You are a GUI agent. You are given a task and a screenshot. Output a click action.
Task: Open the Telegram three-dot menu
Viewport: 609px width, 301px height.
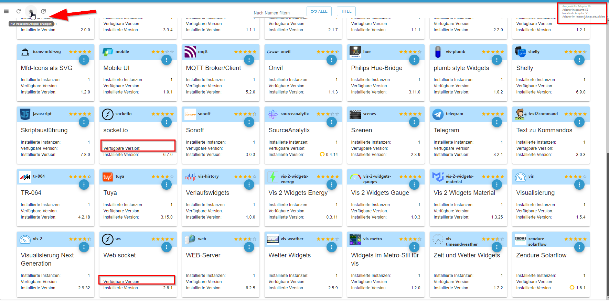497,122
